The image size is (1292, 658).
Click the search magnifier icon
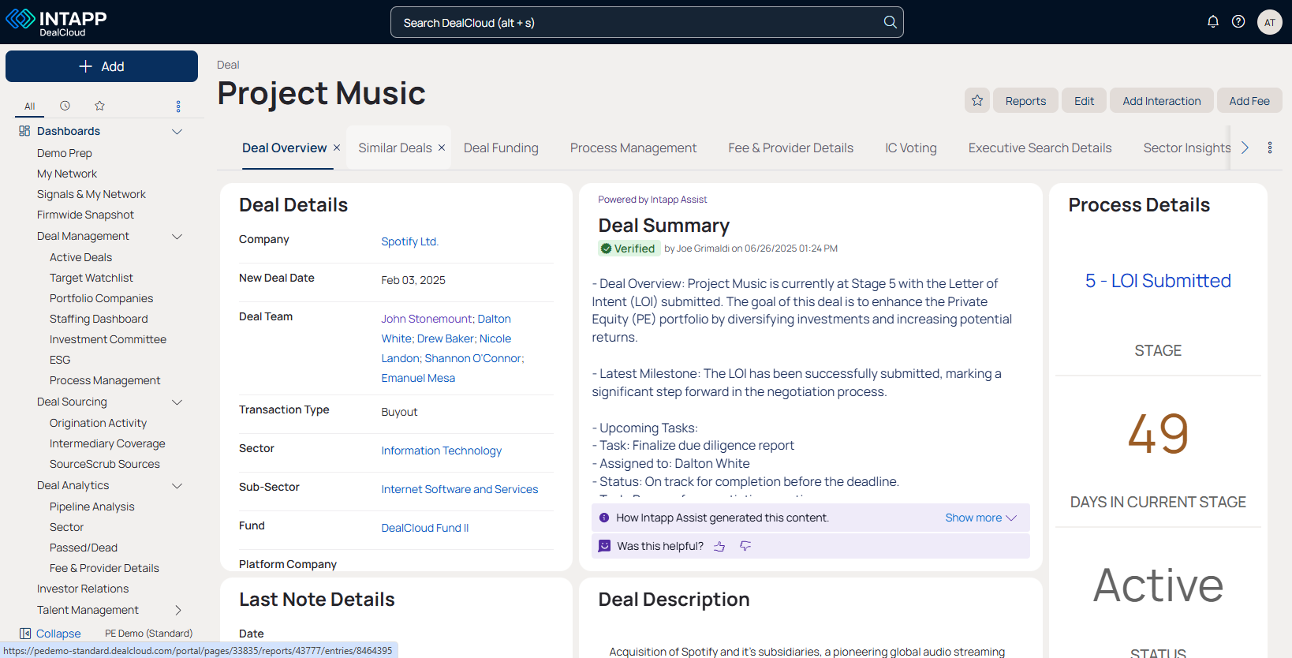(890, 22)
